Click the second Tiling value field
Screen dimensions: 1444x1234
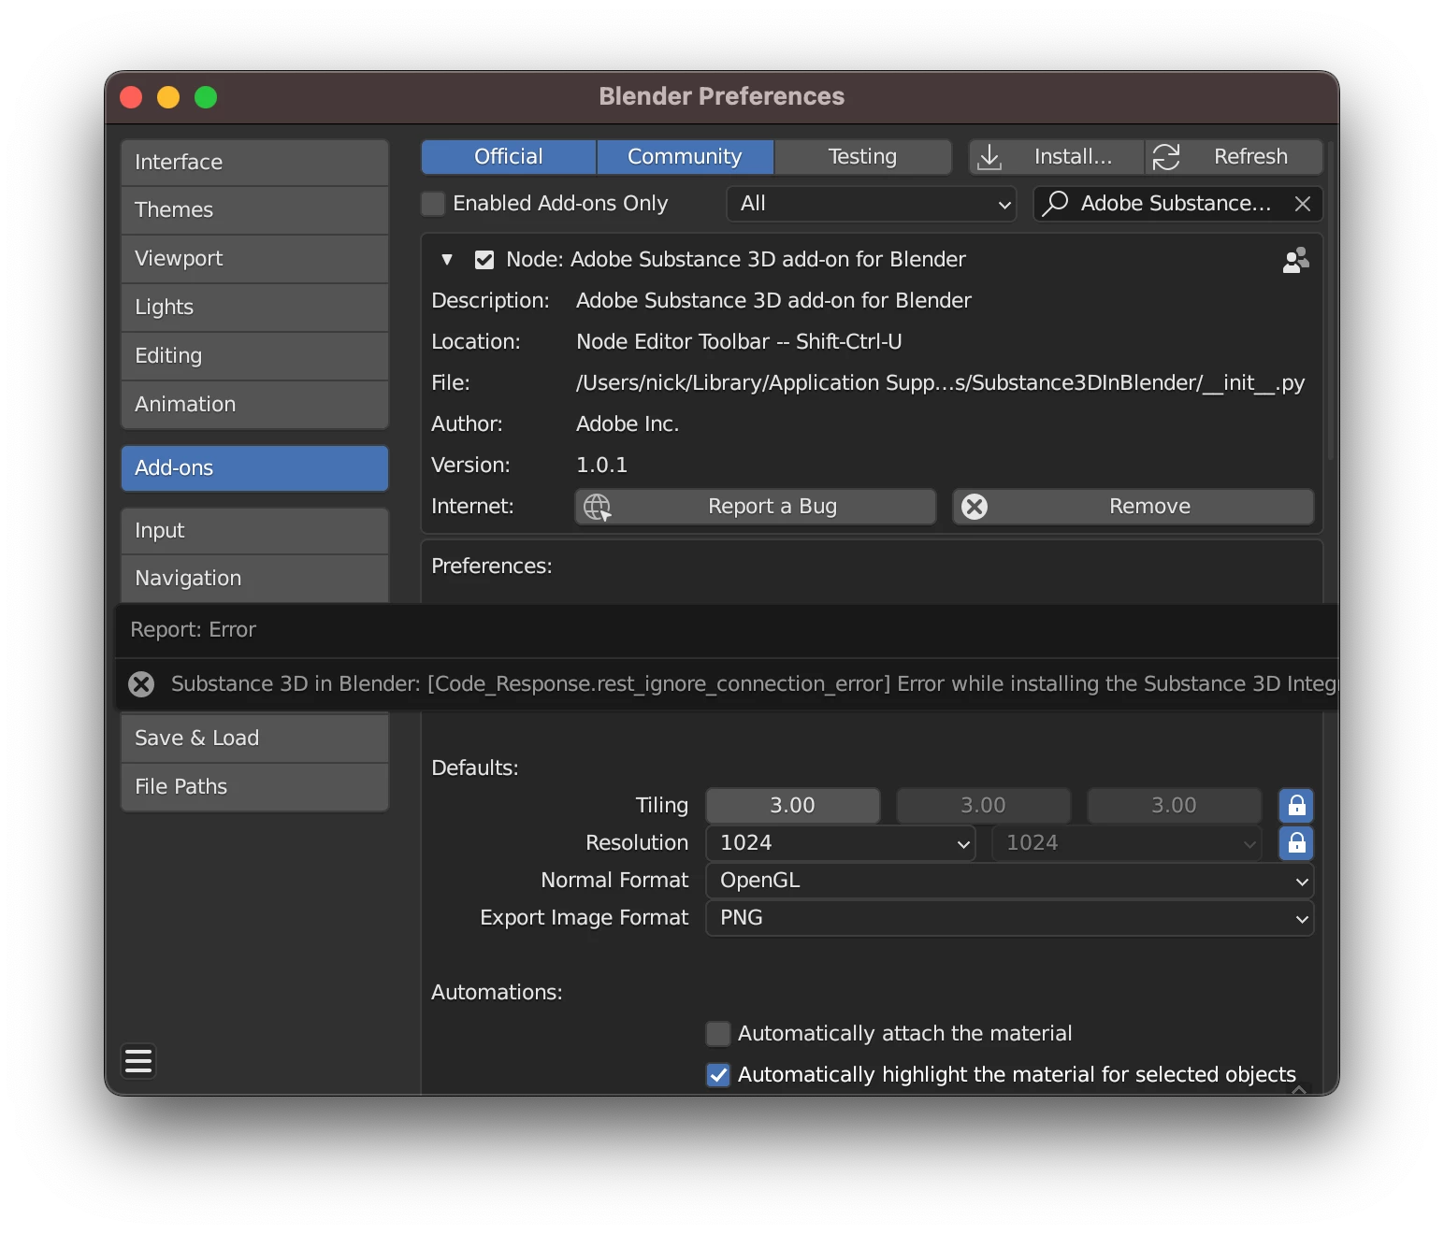click(983, 806)
